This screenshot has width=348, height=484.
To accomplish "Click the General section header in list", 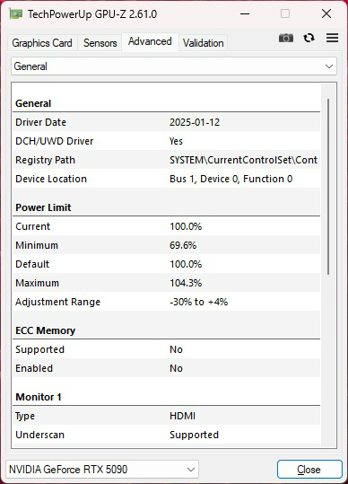I will [x=33, y=103].
